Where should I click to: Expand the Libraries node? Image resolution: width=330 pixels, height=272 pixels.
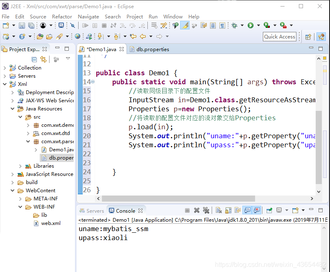[20, 166]
